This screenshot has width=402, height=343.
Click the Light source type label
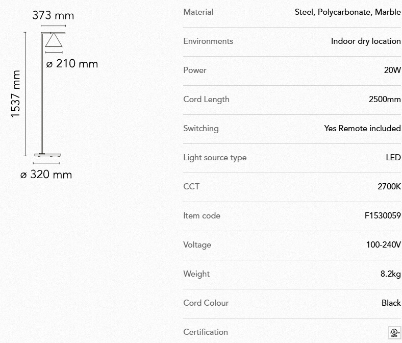pos(215,157)
